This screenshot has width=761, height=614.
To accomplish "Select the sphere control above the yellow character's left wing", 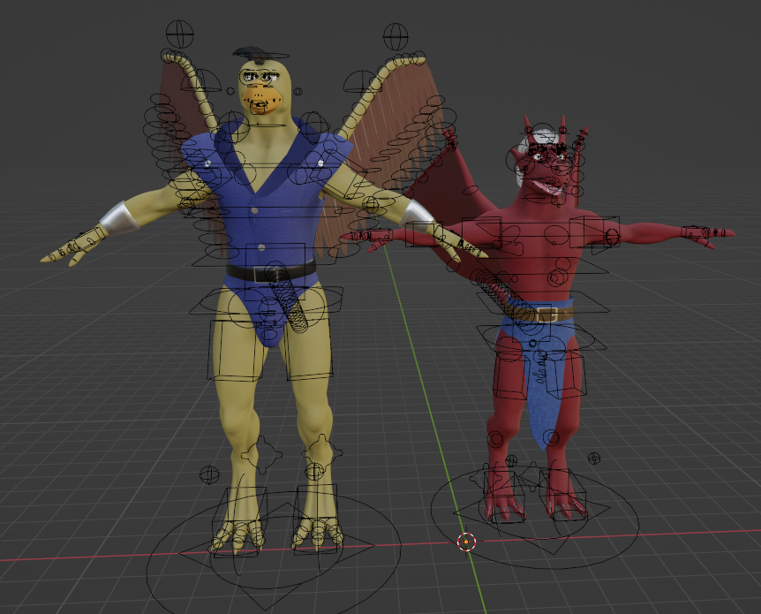I will 179,34.
